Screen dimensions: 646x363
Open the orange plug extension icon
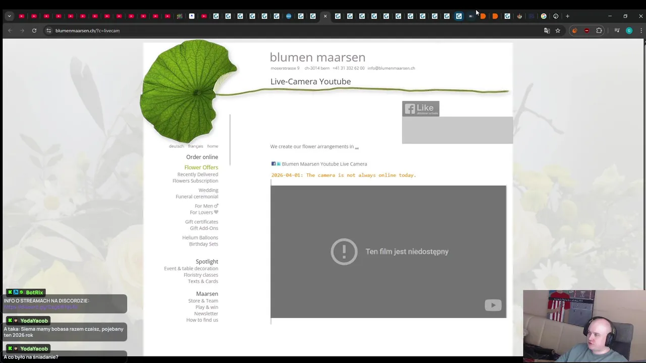coord(574,30)
